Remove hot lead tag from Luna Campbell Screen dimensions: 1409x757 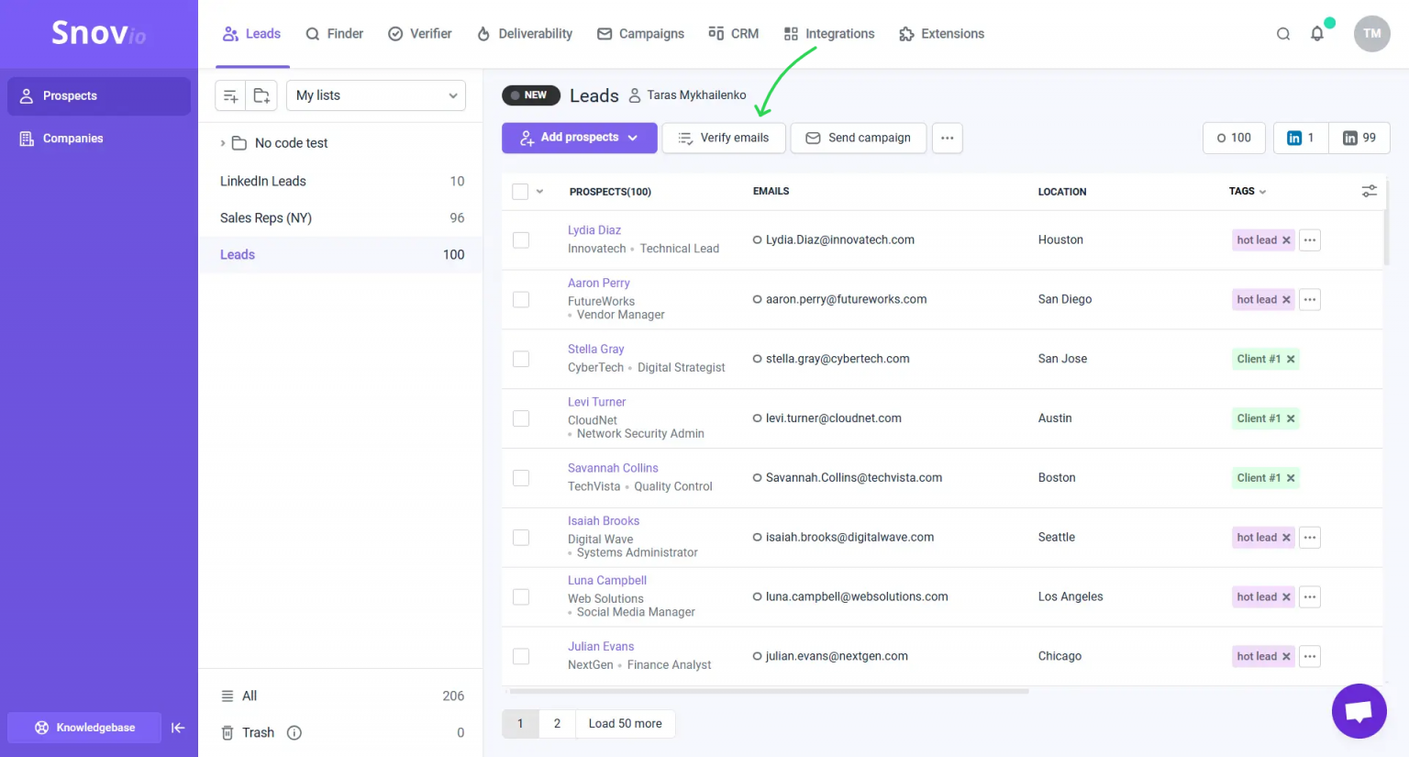point(1286,596)
